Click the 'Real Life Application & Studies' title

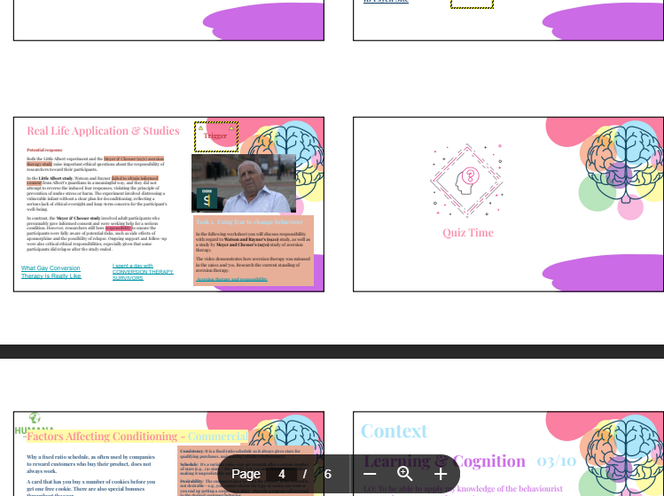(x=103, y=131)
